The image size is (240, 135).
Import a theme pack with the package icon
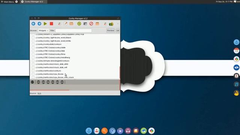(x=97, y=24)
